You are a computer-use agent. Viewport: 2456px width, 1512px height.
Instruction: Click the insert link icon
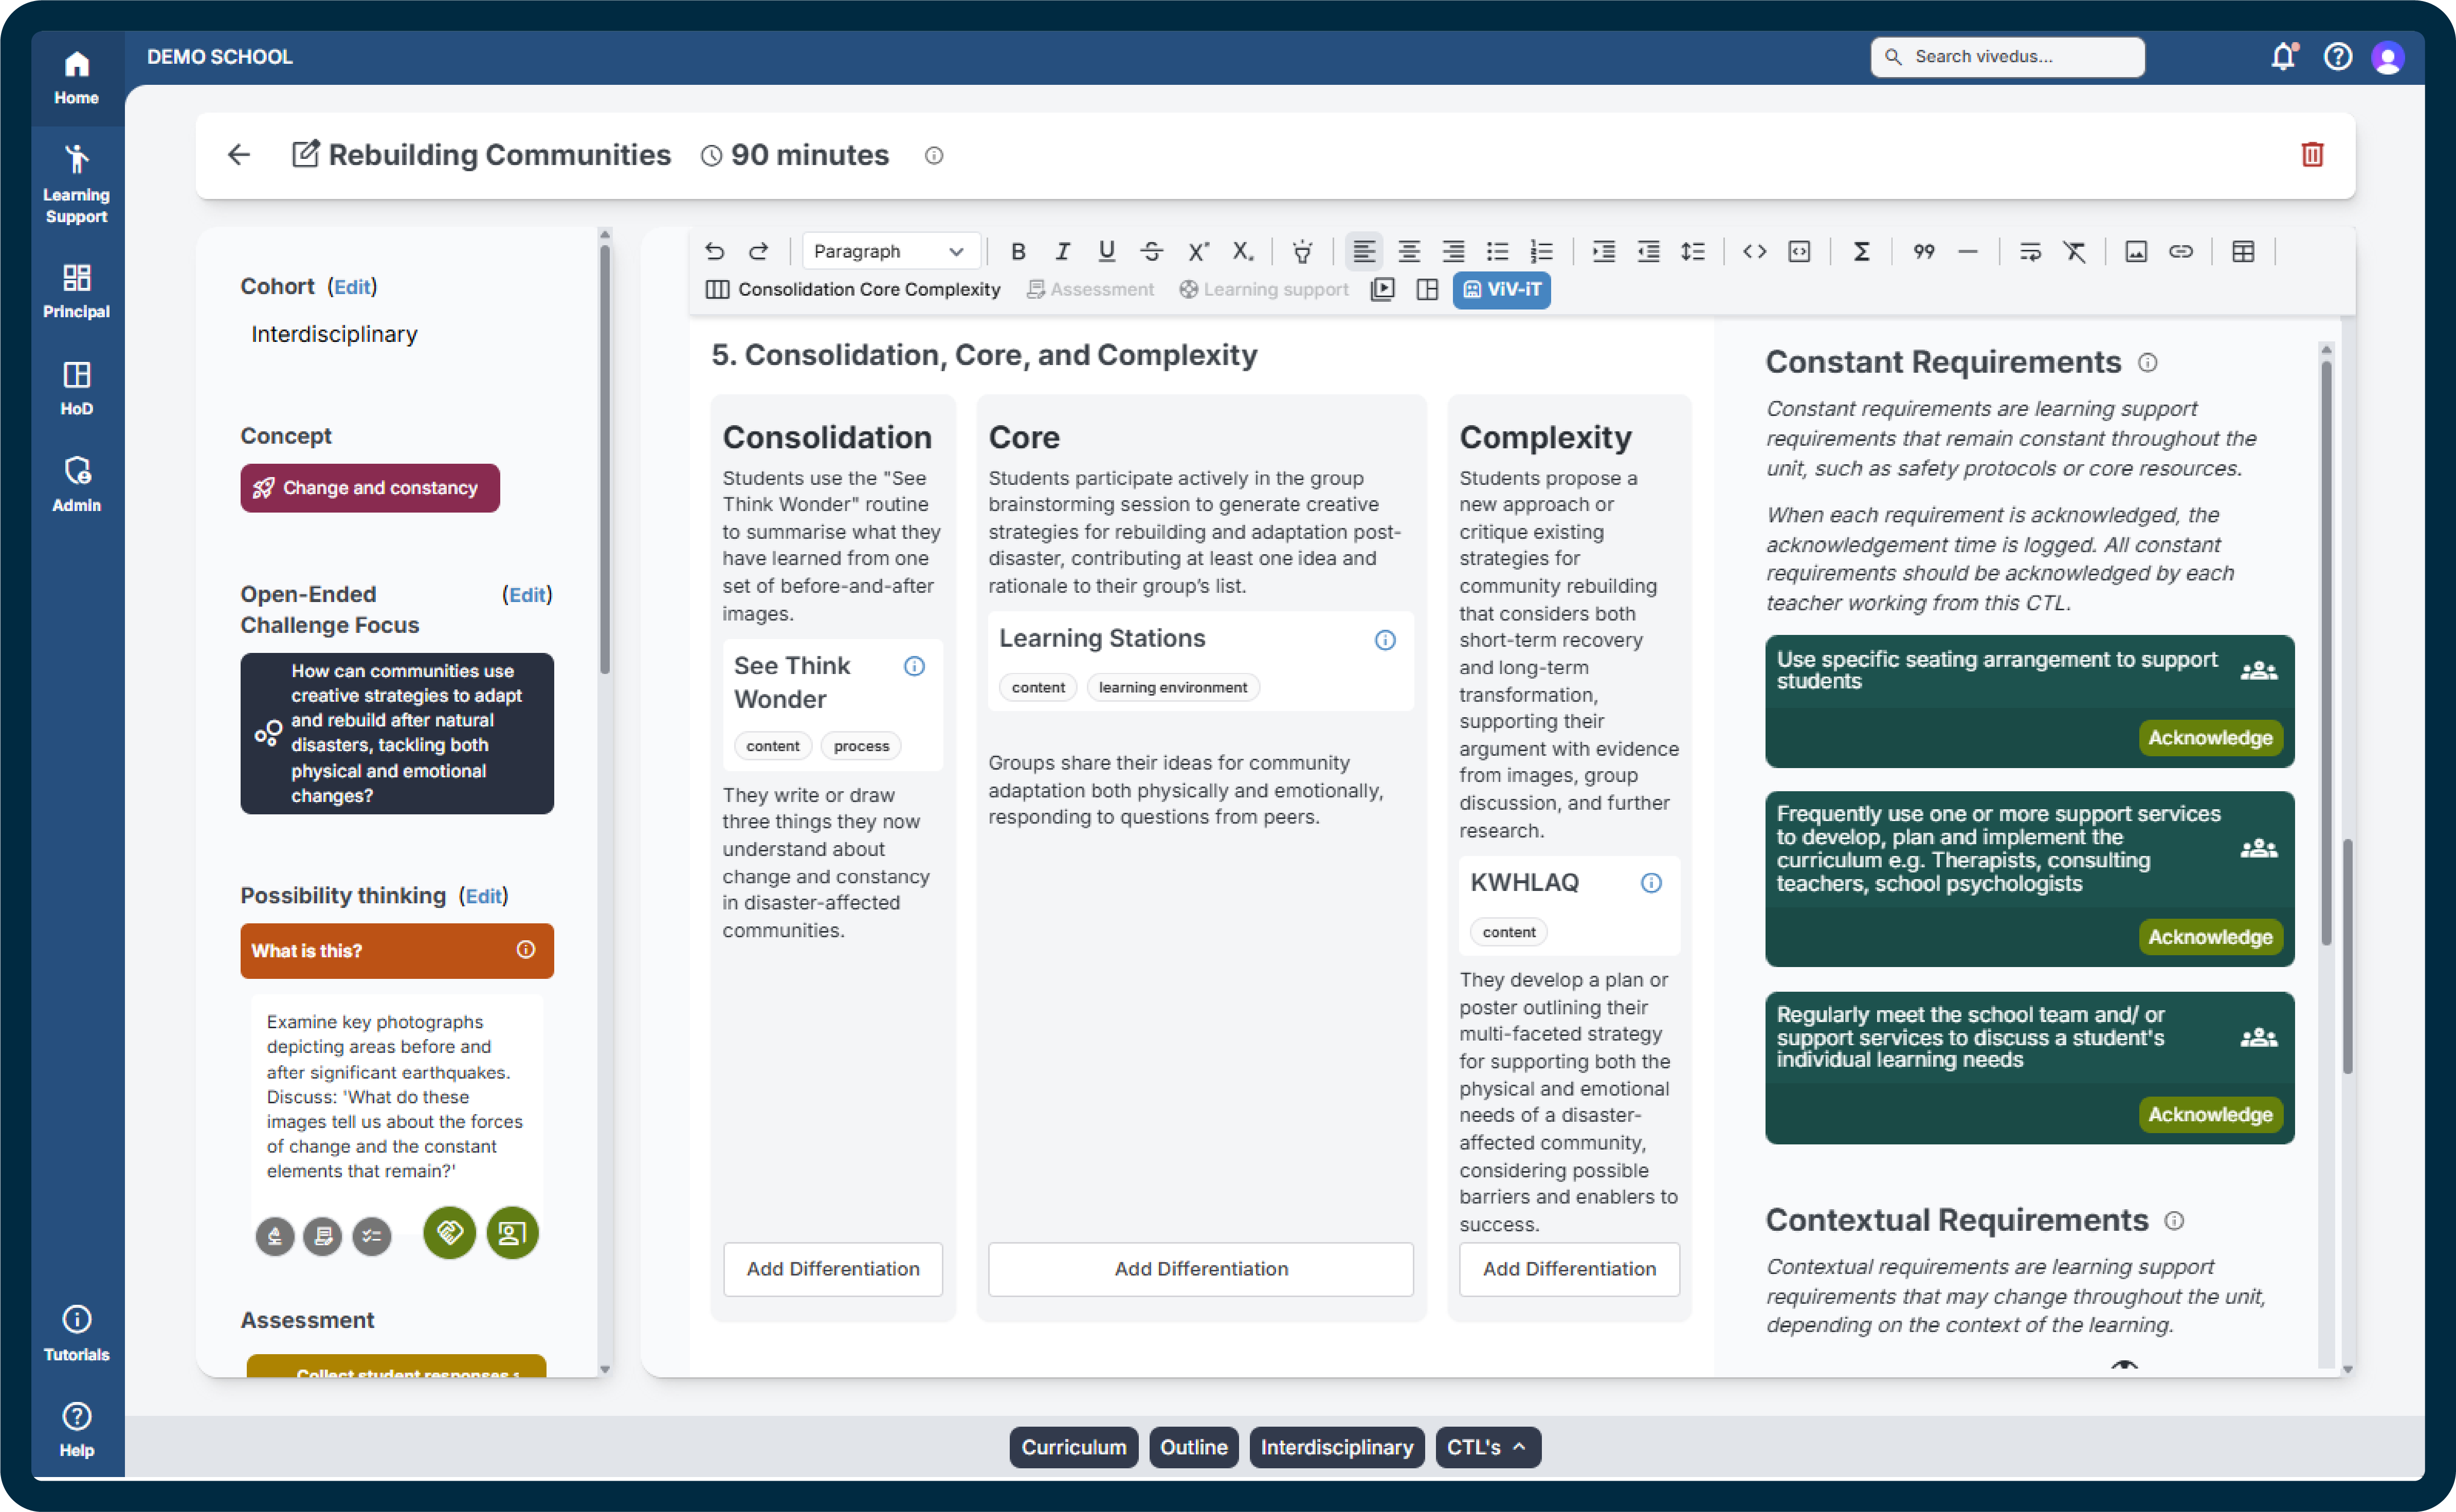2180,251
